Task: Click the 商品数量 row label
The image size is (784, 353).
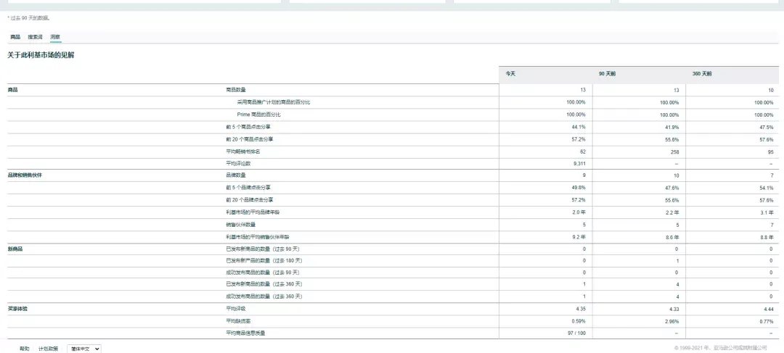Action: [x=236, y=90]
